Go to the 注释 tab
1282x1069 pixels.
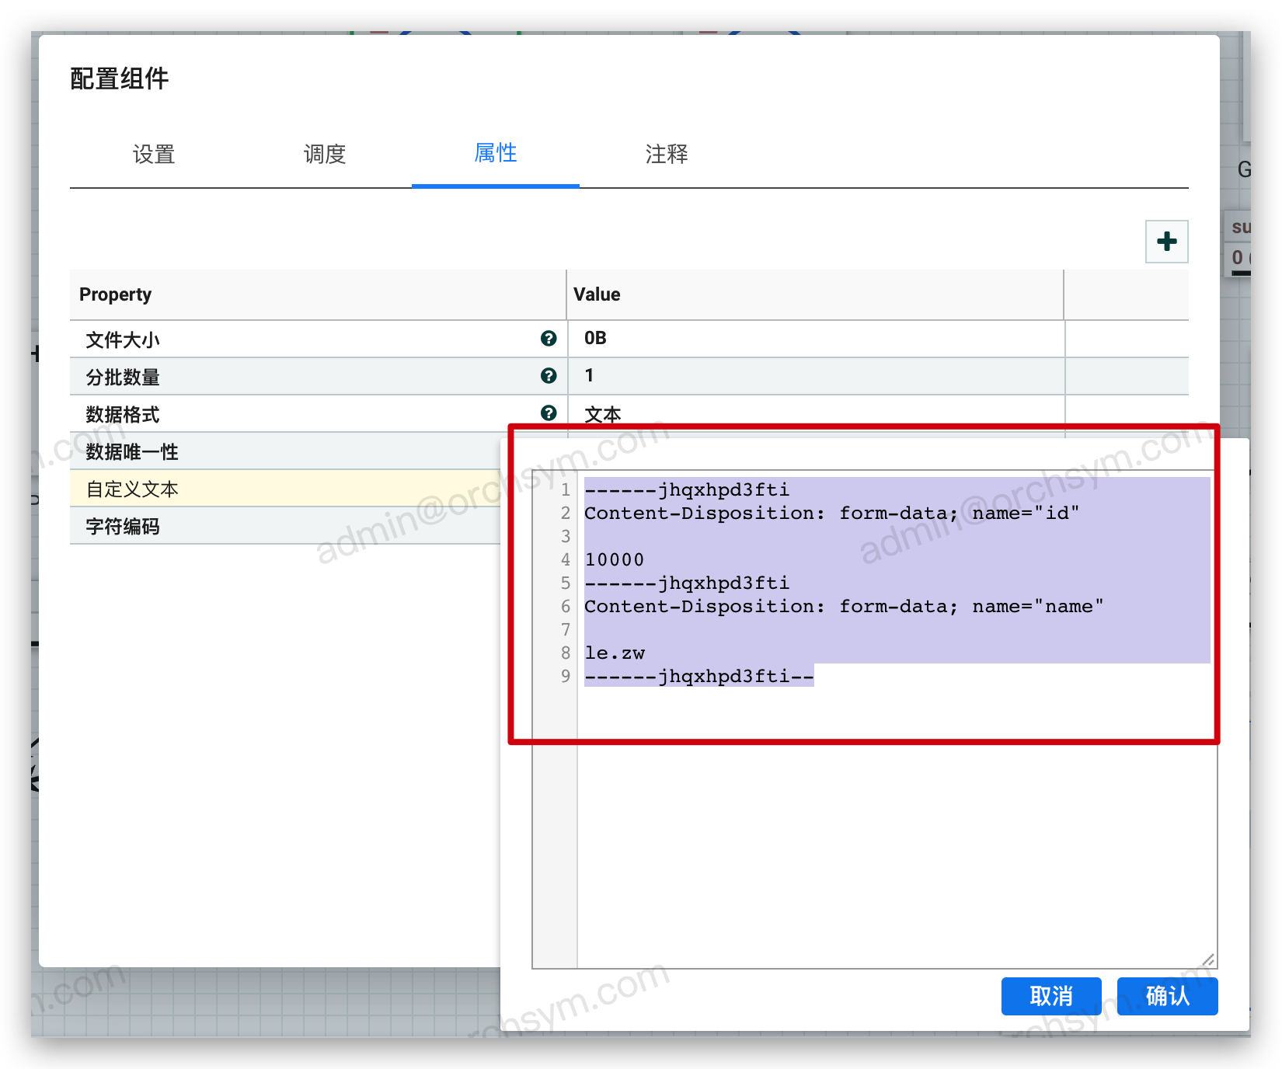tap(667, 154)
